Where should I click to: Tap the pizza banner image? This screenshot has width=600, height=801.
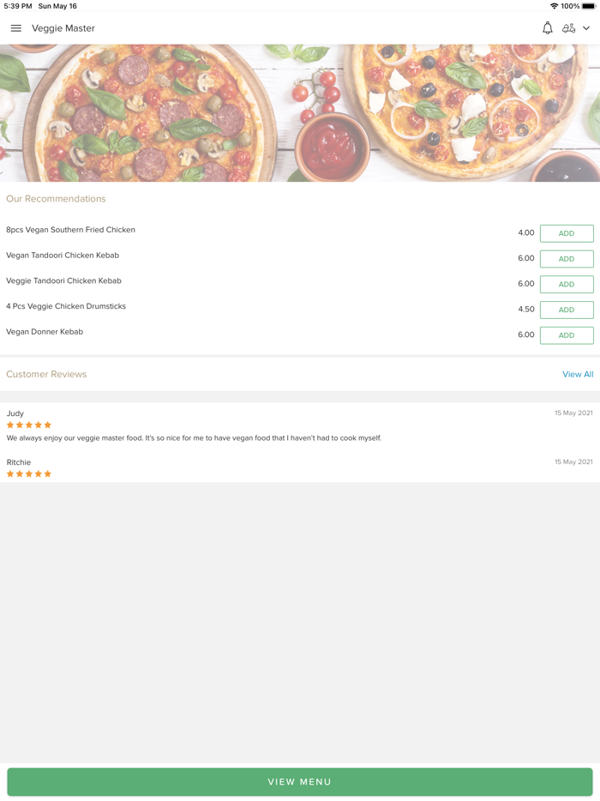tap(300, 112)
